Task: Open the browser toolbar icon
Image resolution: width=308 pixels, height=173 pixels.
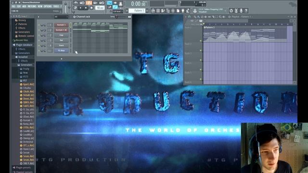Action: [x=168, y=11]
